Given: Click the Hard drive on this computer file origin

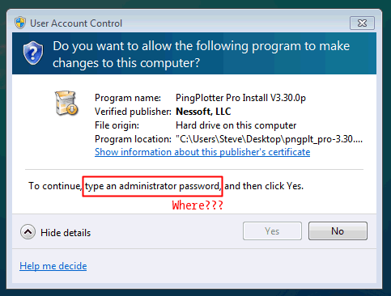Looking at the screenshot, I should coord(236,125).
